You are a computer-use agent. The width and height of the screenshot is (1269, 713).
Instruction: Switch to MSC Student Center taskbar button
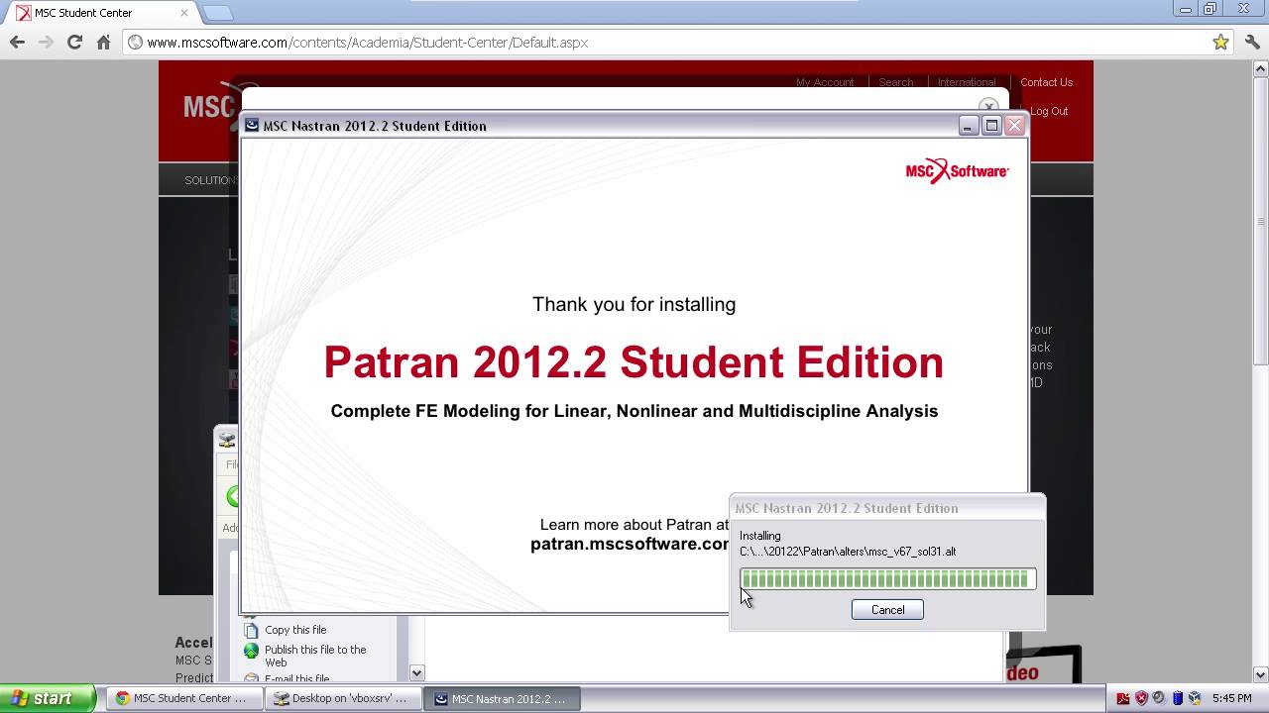[185, 698]
